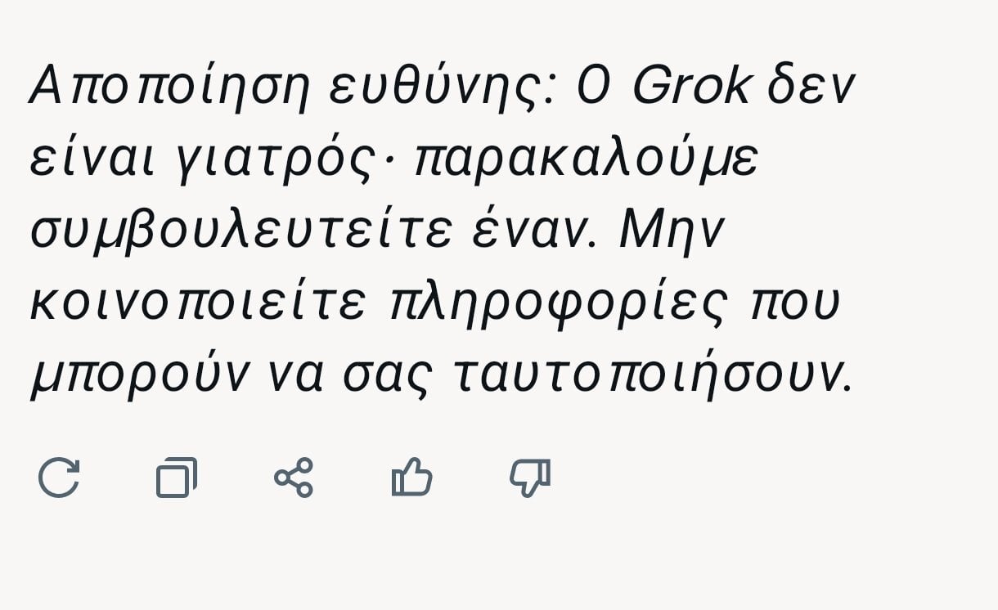The height and width of the screenshot is (610, 998).
Task: Click the word "Grok" in the disclaimer
Action: (691, 87)
